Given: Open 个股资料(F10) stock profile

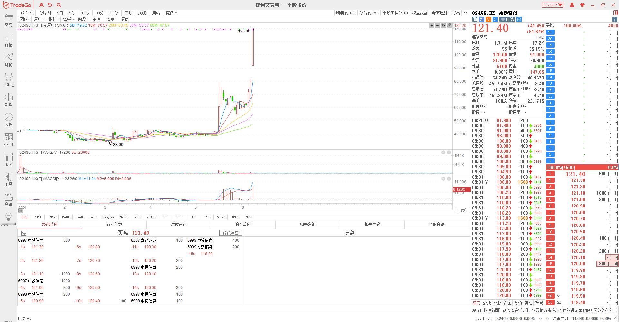Looking at the screenshot, I should (395, 13).
